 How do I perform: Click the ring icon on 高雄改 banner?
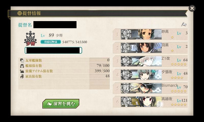click(159, 104)
